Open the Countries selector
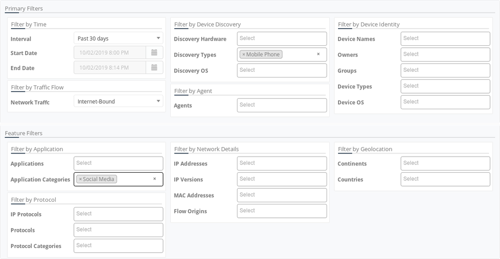The height and width of the screenshot is (259, 500). coord(445,179)
